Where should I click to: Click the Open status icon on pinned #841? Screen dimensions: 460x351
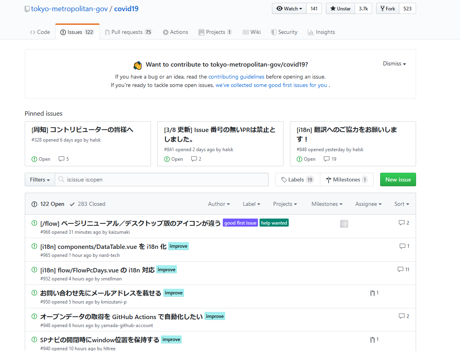pos(167,159)
